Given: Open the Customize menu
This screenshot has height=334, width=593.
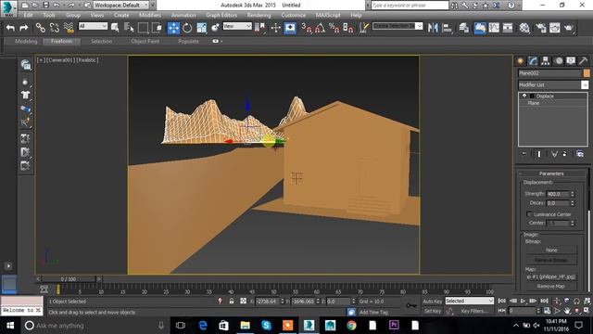Looking at the screenshot, I should pyautogui.click(x=293, y=15).
